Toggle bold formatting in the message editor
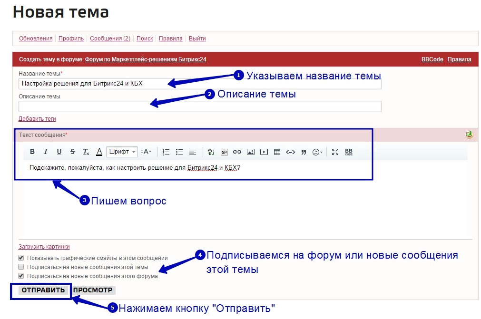 pos(32,152)
